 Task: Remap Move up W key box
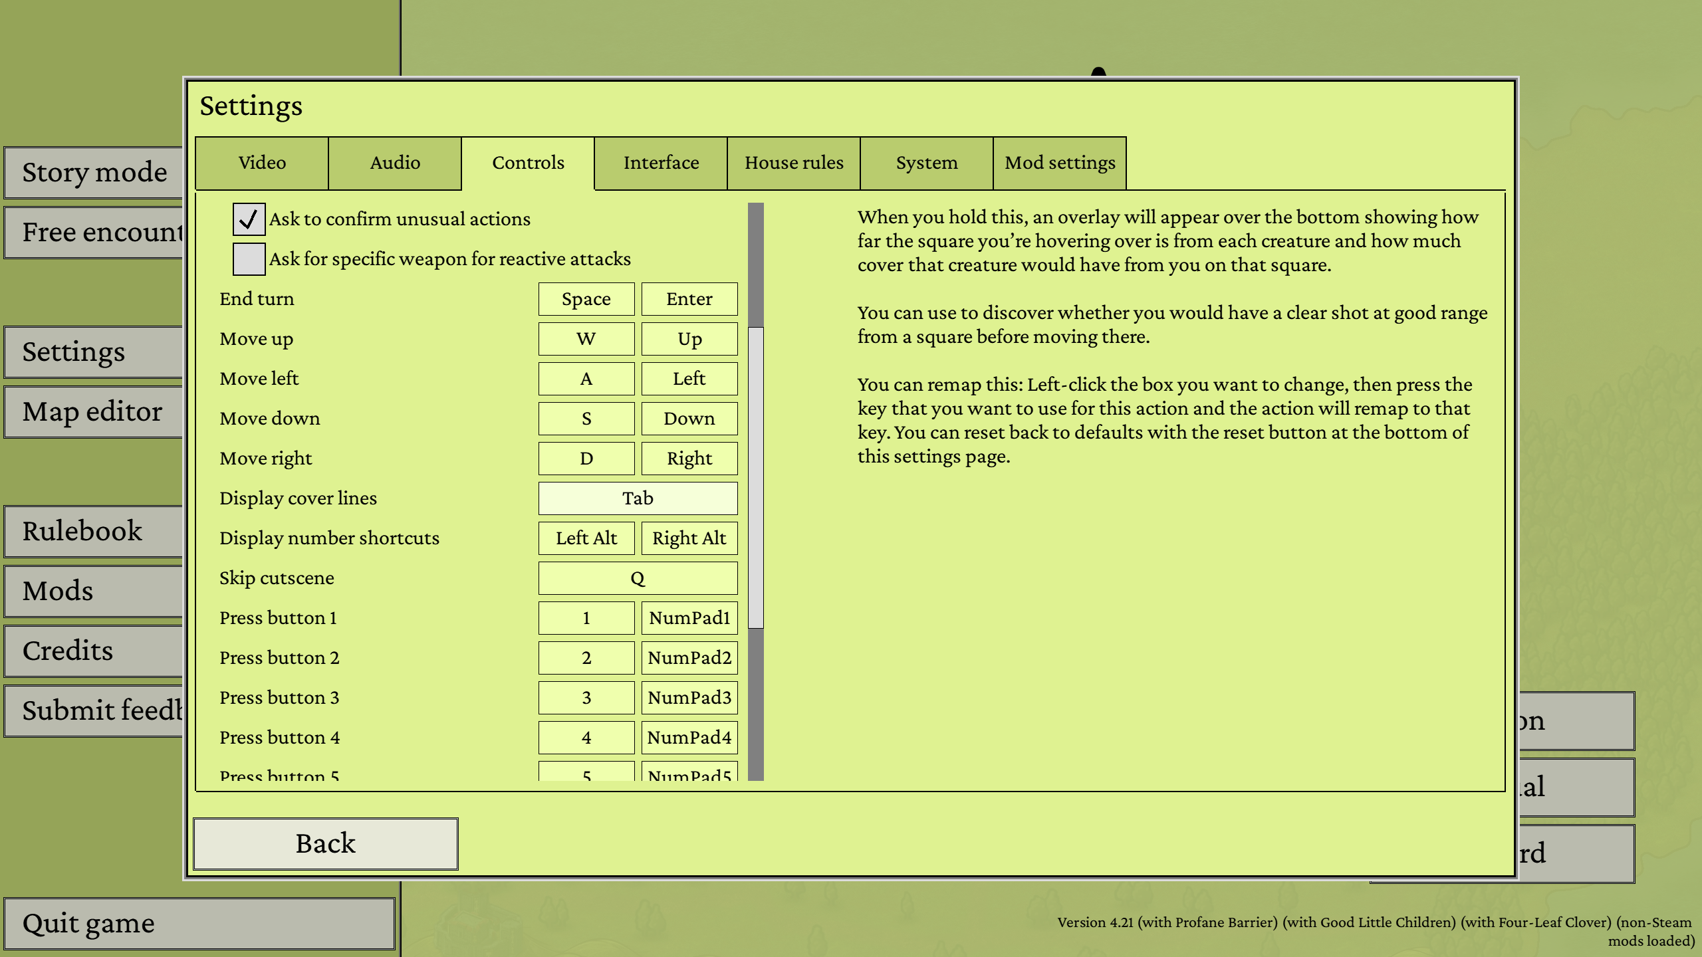(x=586, y=339)
